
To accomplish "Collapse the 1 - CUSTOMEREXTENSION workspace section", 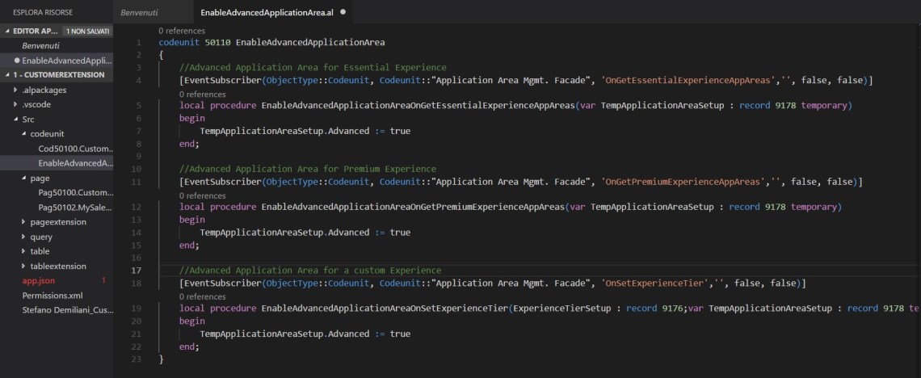I will point(8,75).
